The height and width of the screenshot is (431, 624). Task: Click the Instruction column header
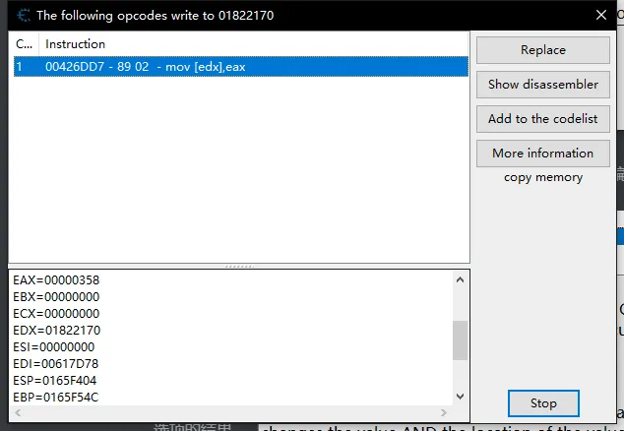tap(75, 44)
